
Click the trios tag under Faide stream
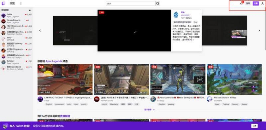tap(76, 104)
